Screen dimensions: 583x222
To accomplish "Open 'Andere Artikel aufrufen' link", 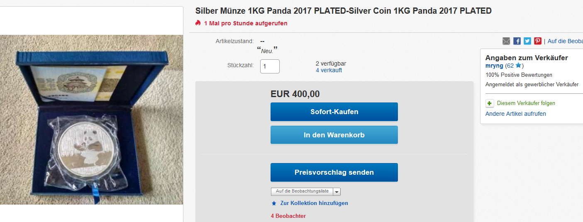I will (515, 114).
